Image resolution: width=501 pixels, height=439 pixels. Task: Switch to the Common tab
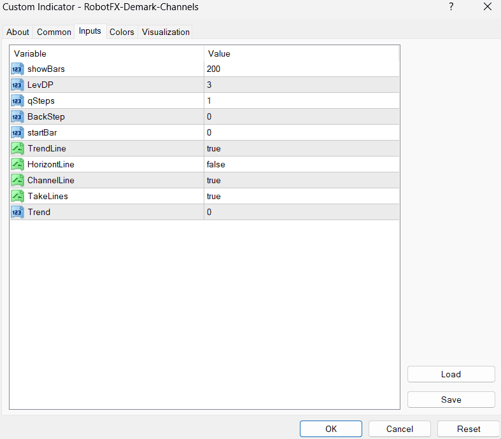click(x=54, y=32)
